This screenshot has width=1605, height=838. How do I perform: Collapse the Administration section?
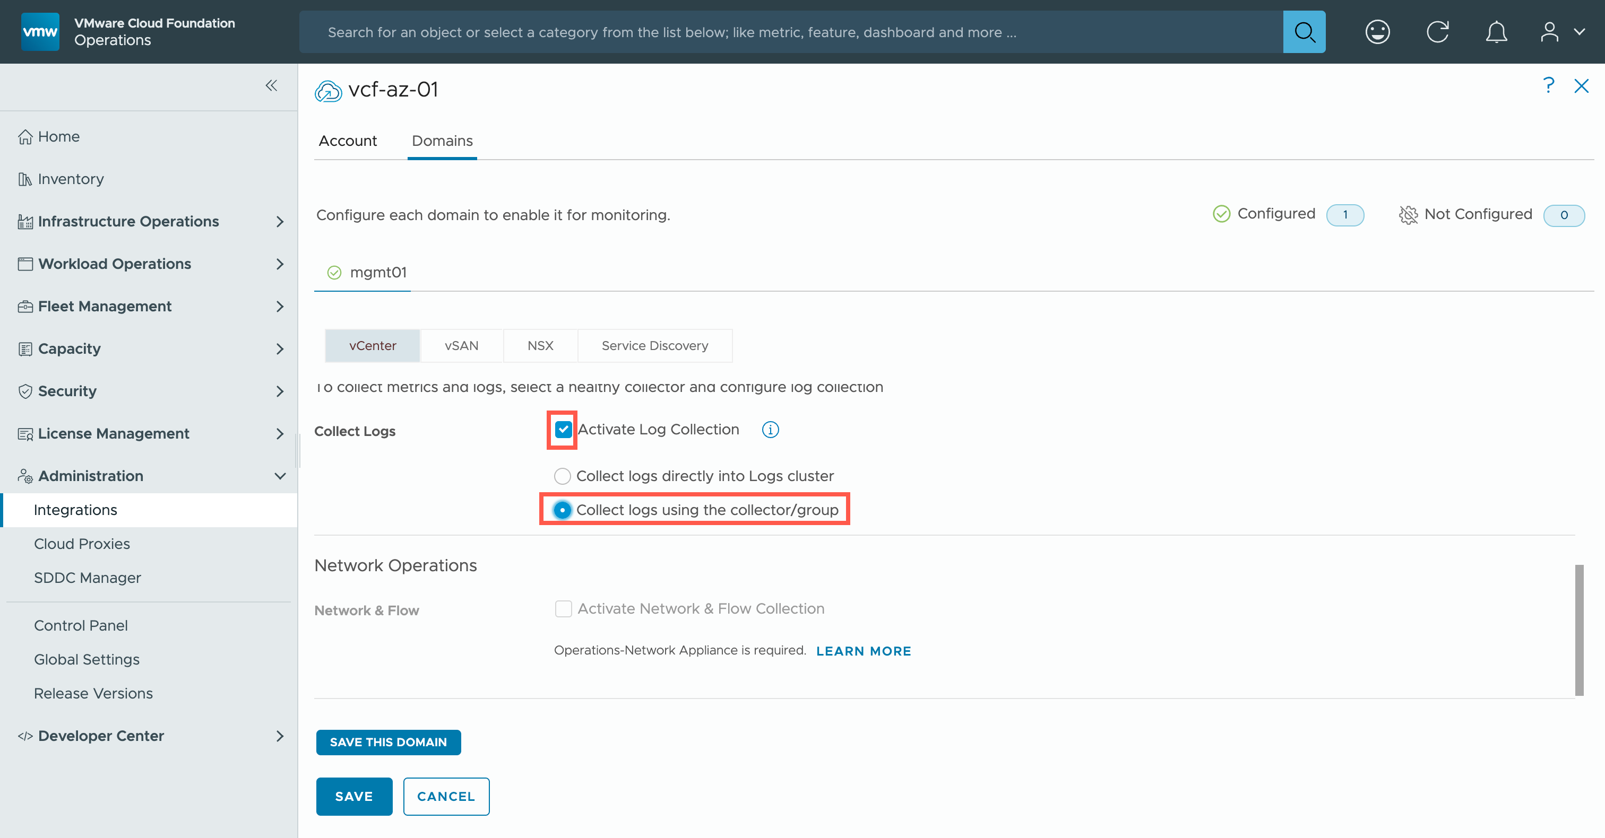(280, 476)
